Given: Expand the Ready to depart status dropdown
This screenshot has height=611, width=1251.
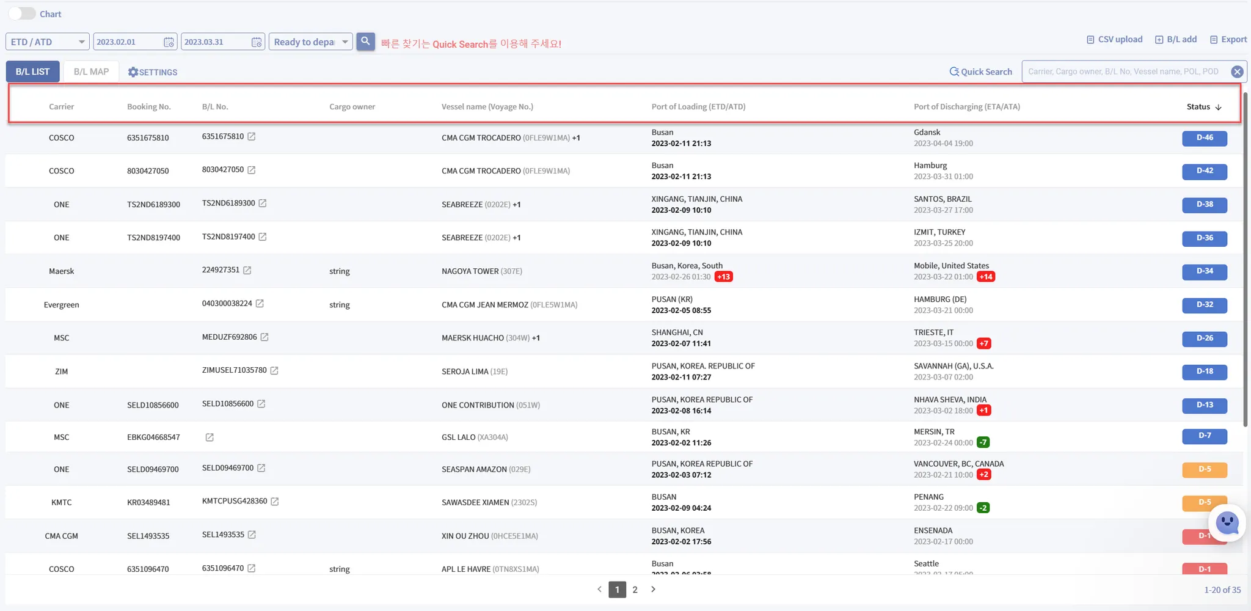Looking at the screenshot, I should tap(311, 42).
